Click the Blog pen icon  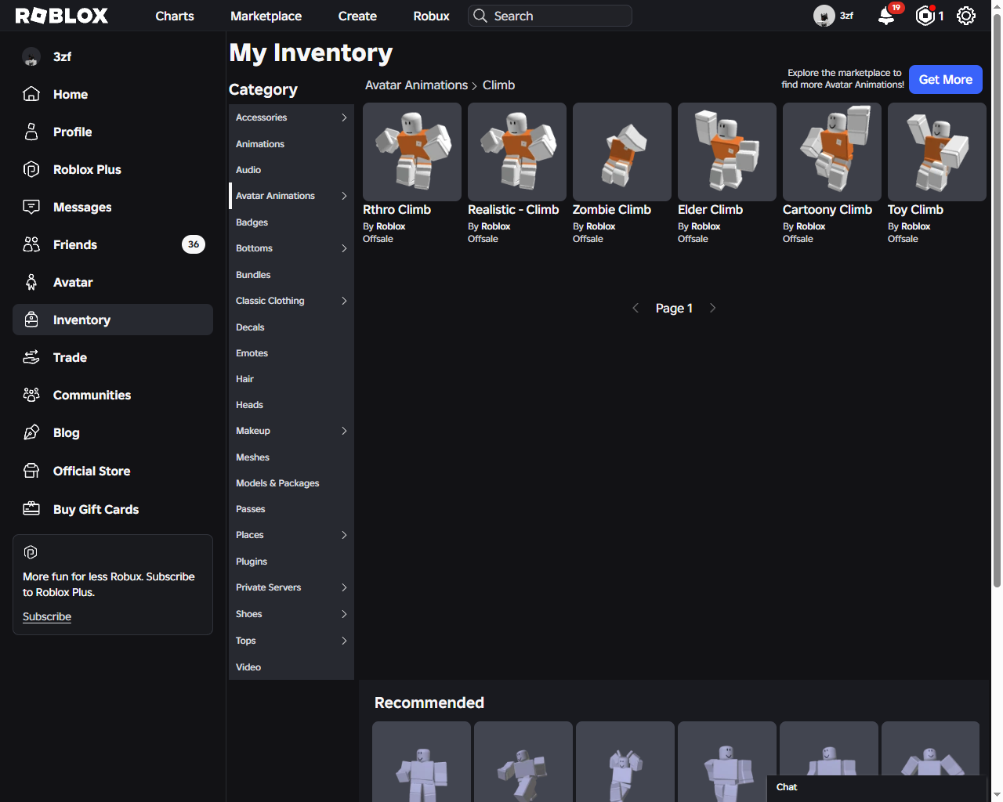click(x=31, y=432)
